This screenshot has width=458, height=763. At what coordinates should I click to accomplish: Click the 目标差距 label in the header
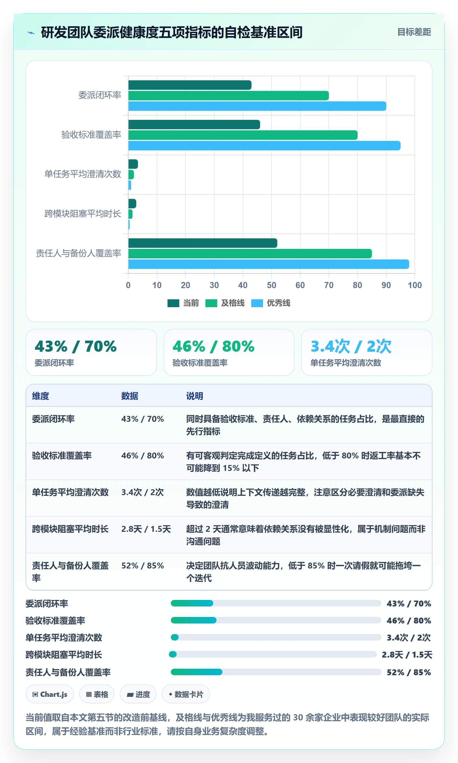pyautogui.click(x=414, y=32)
